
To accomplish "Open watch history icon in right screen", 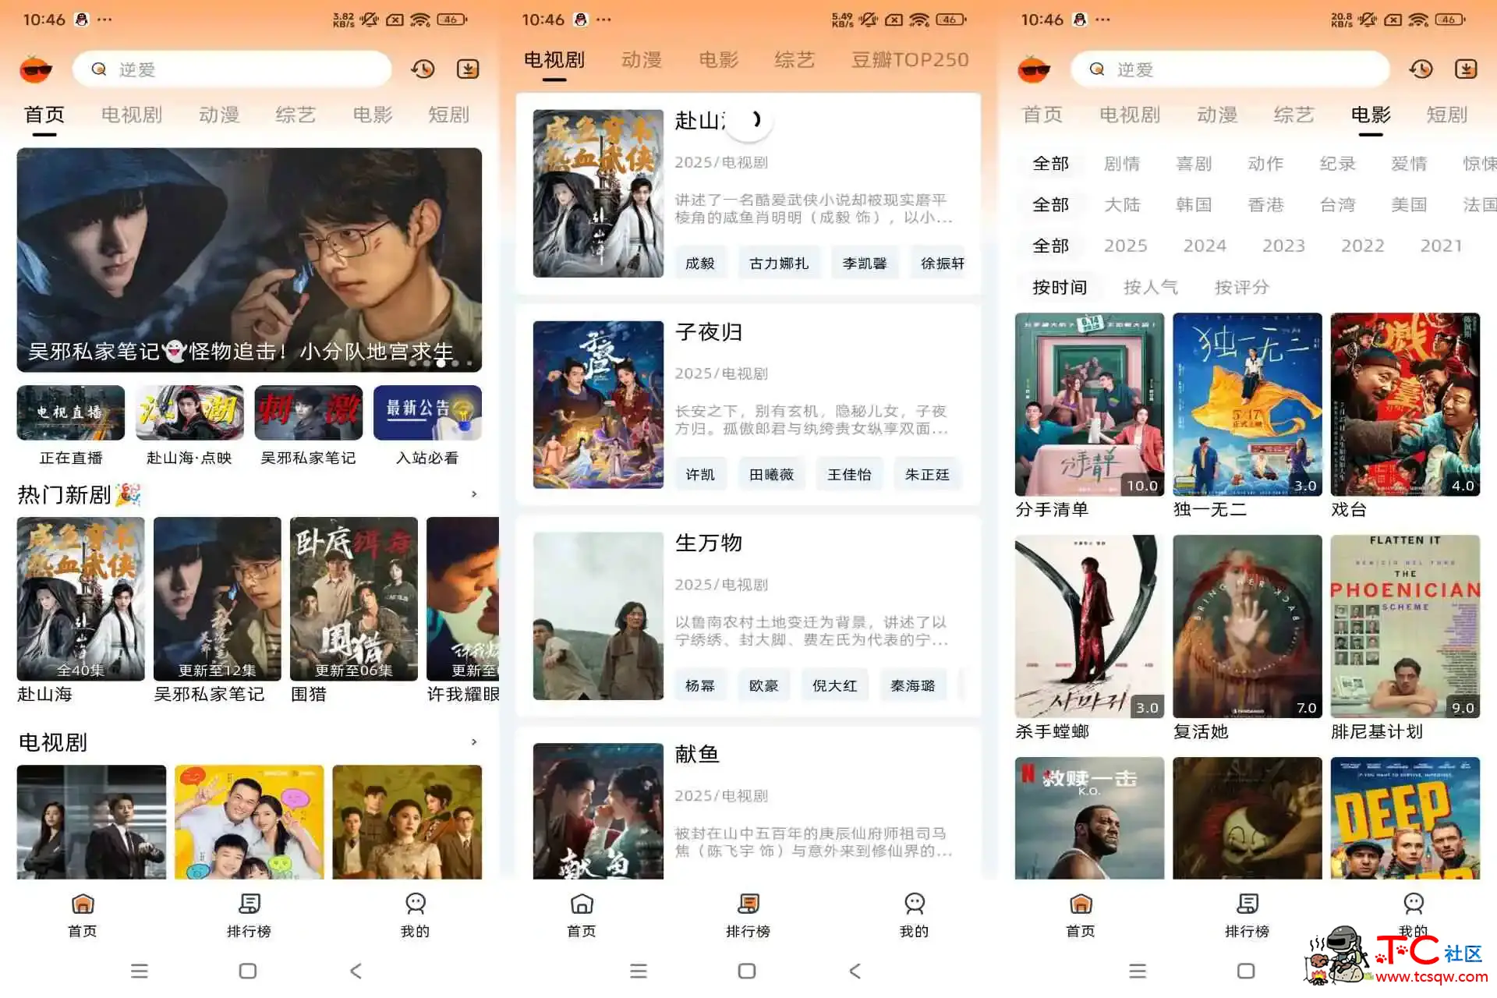I will pyautogui.click(x=1421, y=69).
